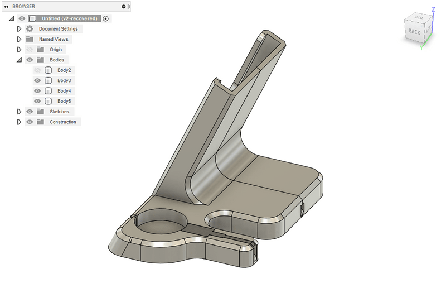The width and height of the screenshot is (446, 288).
Task: Click the TOP face of the ViewCube
Action: 419,17
